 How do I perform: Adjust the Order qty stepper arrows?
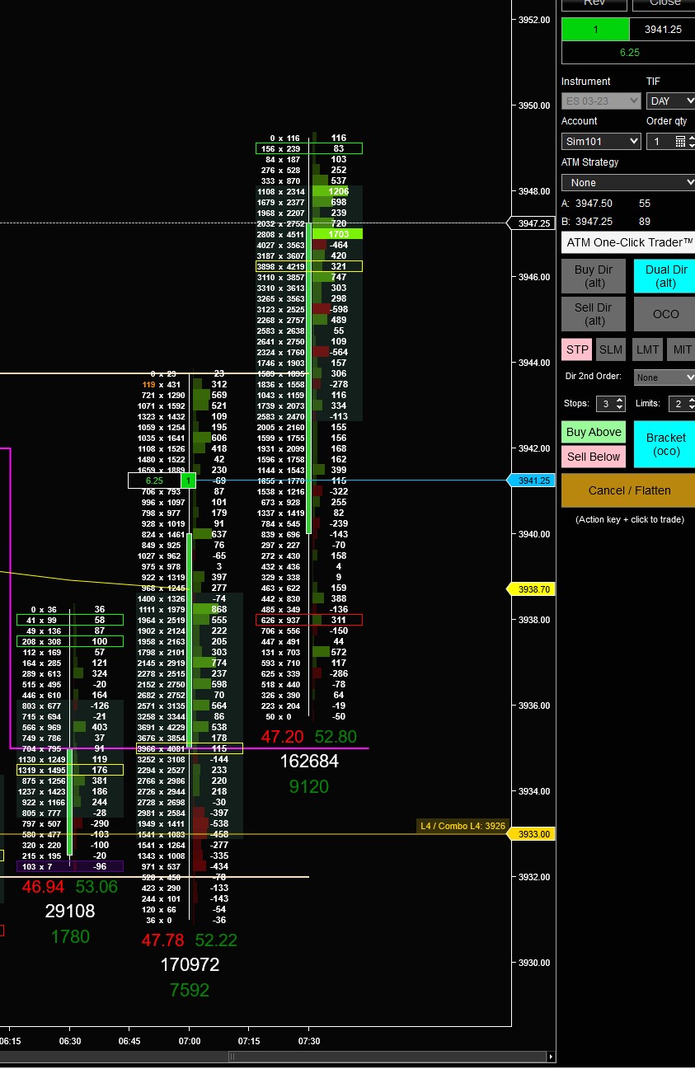691,142
